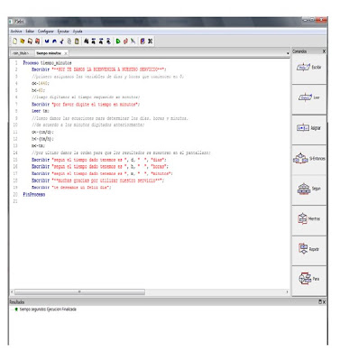Open the Ejecutar menu

pyautogui.click(x=63, y=32)
